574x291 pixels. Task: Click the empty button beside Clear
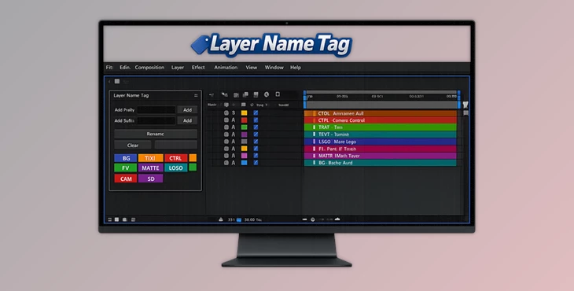[x=175, y=145]
